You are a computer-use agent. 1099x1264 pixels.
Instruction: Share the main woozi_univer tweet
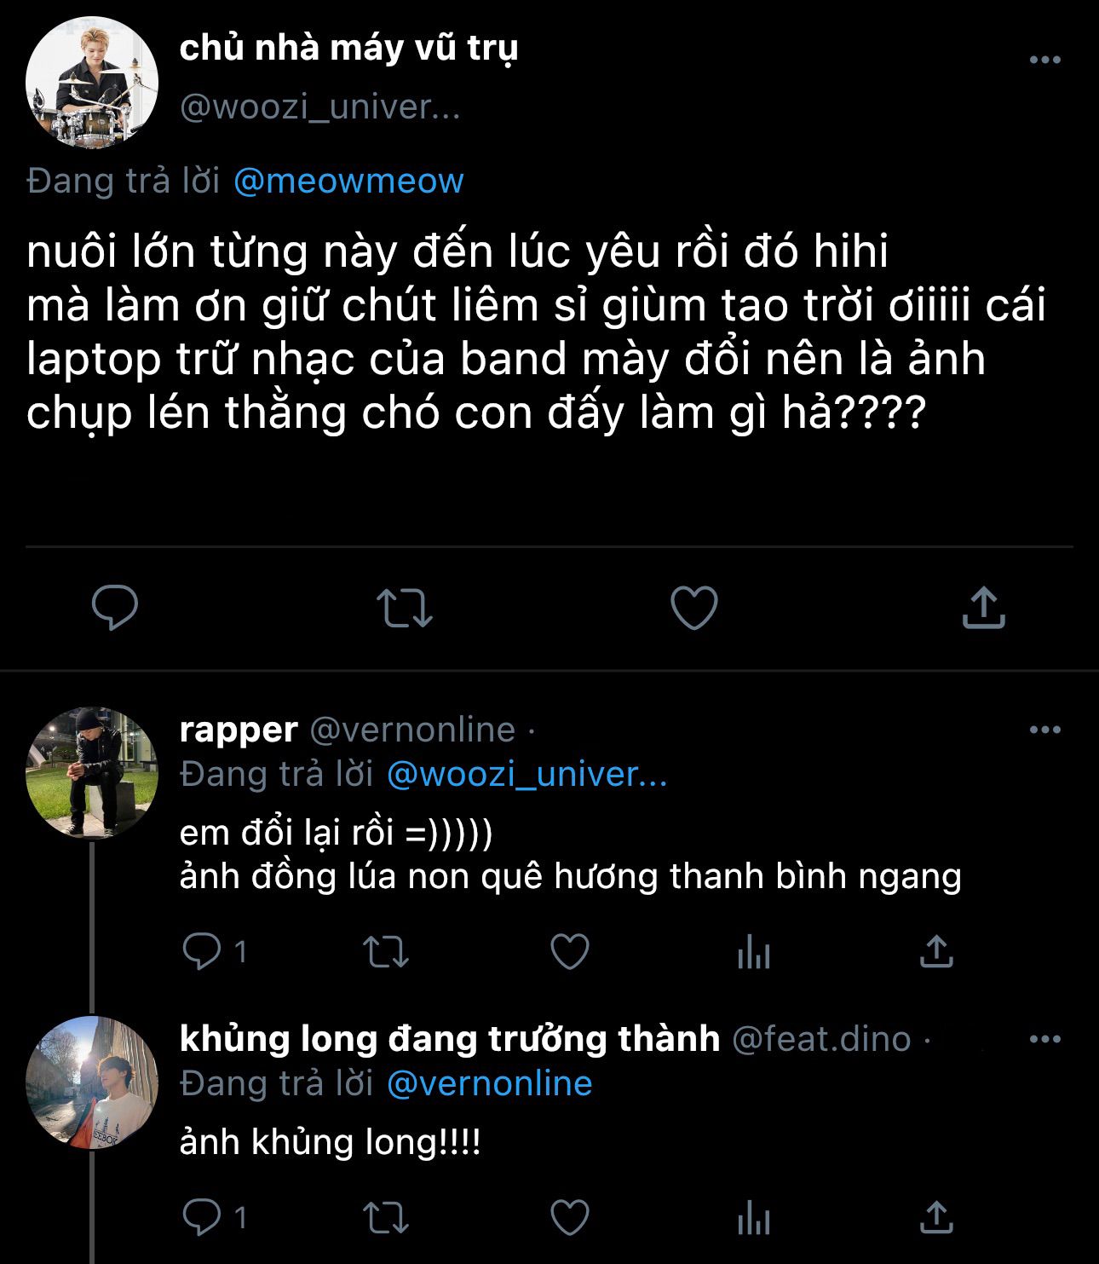pos(983,608)
